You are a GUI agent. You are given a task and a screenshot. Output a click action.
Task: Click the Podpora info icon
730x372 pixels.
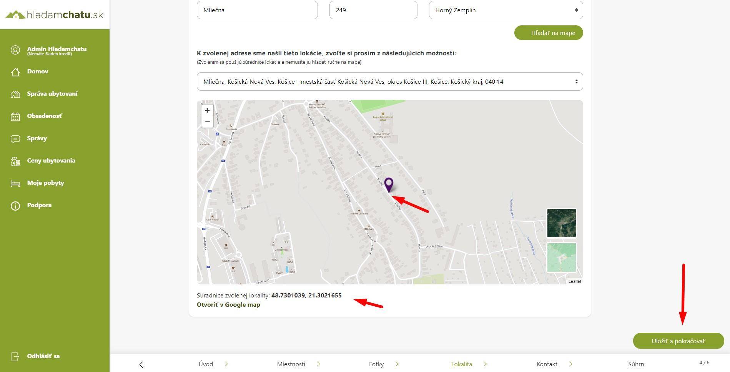[x=15, y=206]
